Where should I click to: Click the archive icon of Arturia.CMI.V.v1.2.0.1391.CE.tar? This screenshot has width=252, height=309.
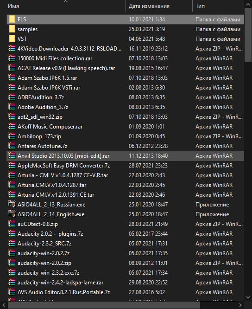[x=12, y=195]
